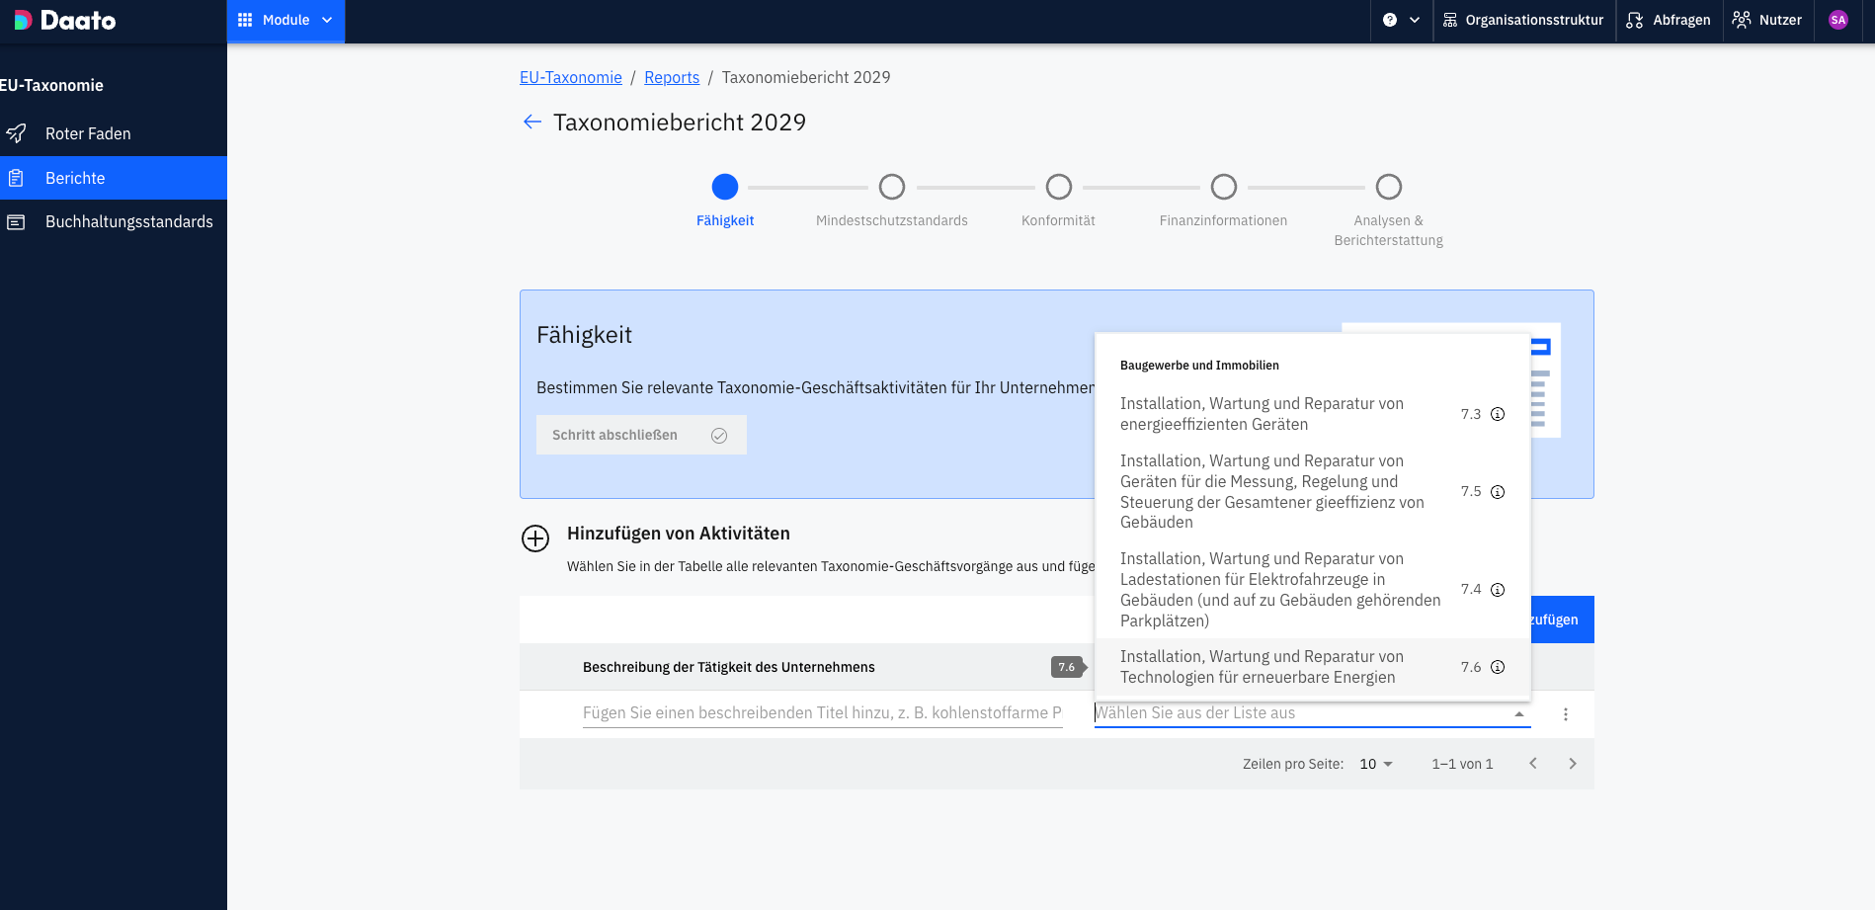The image size is (1875, 910).
Task: Collapse the activity list dropdown arrow
Action: tap(1519, 714)
